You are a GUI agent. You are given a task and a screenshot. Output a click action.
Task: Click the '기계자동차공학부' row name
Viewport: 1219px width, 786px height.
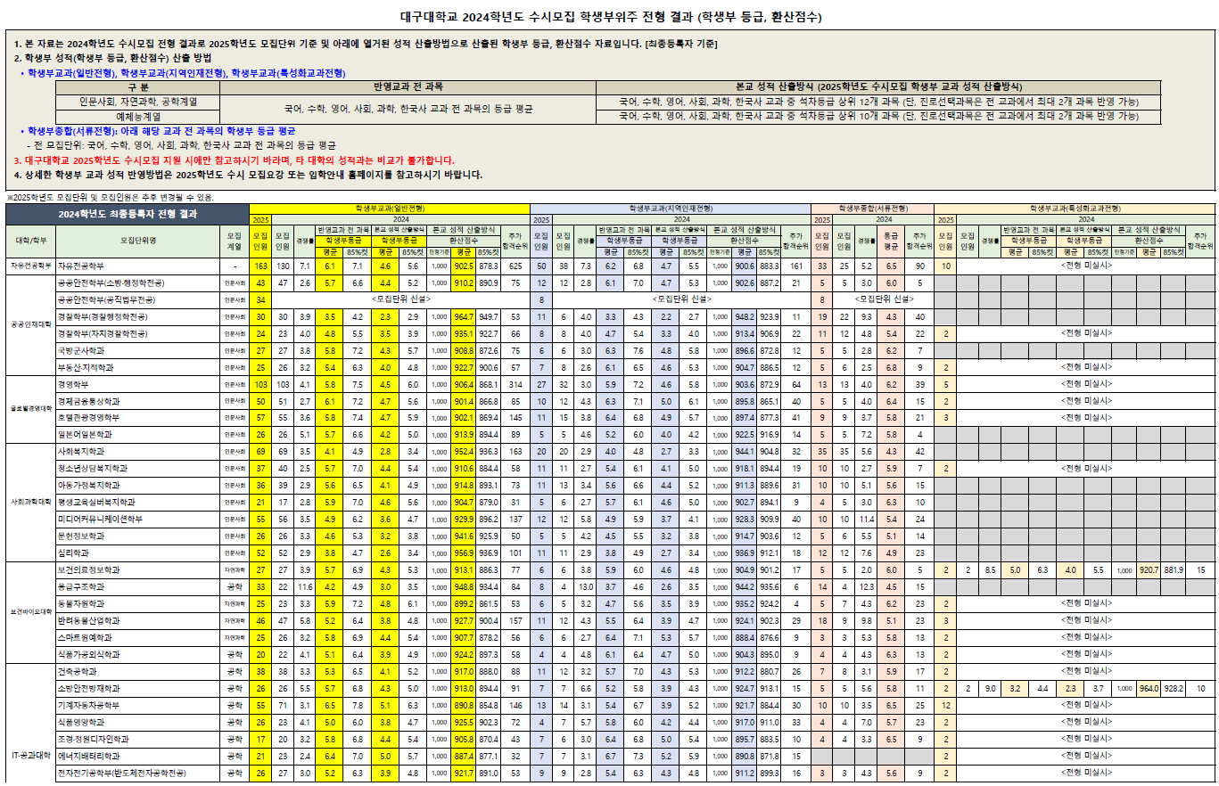[x=137, y=705]
